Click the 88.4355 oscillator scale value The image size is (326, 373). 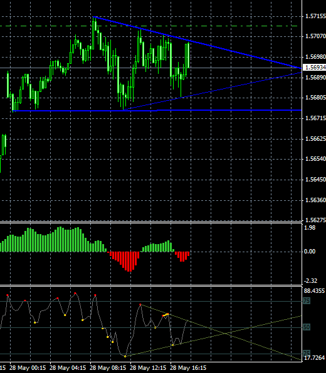click(314, 290)
